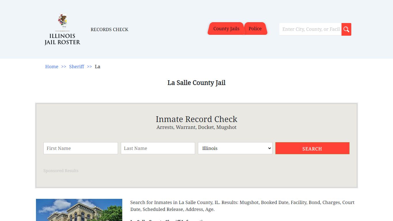The width and height of the screenshot is (393, 221).
Task: Click the red SEARCH button
Action: (x=312, y=148)
